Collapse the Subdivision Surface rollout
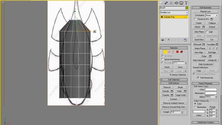222x125 pixels. (x=205, y=122)
